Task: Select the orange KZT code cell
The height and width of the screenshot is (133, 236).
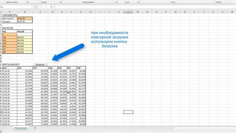Action: (x=10, y=49)
